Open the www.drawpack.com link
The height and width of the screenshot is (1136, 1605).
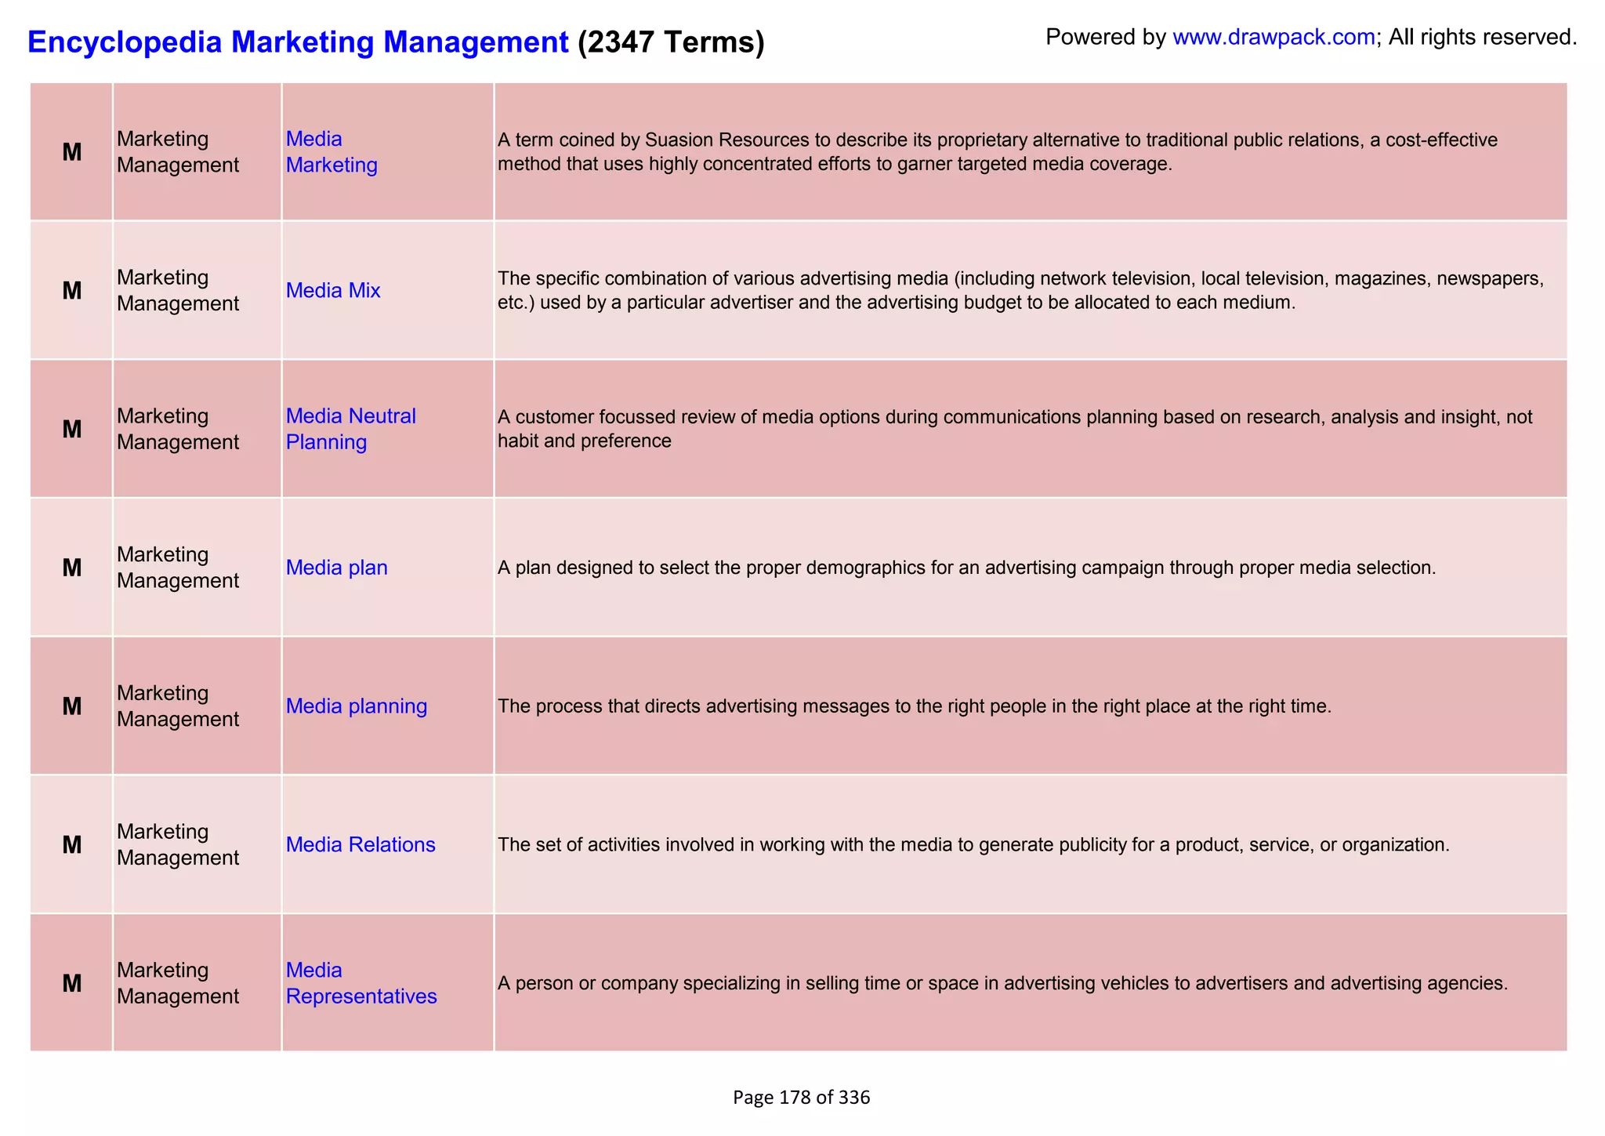[1273, 37]
